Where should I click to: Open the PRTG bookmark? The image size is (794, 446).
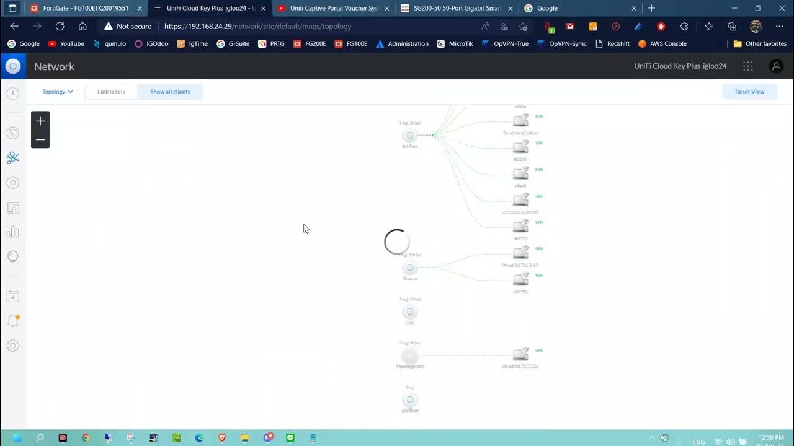click(x=271, y=44)
